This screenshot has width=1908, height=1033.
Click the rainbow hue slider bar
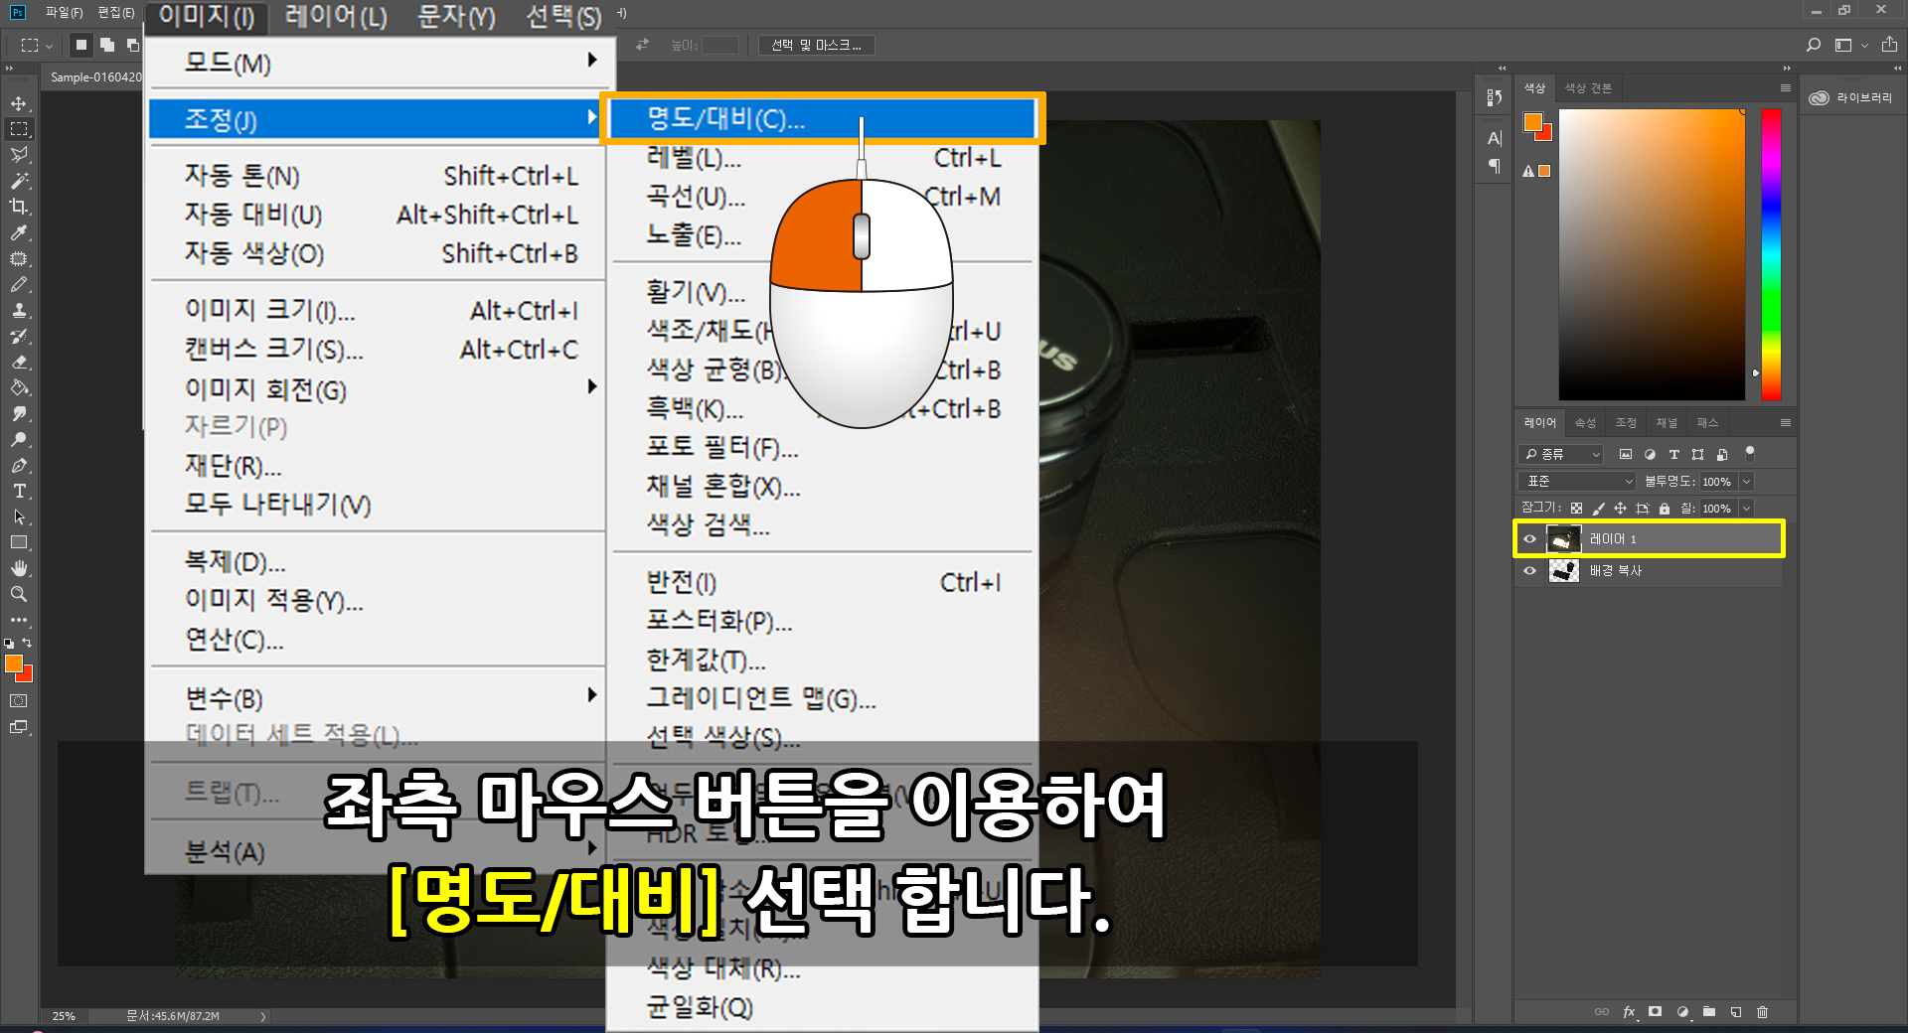(x=1771, y=254)
